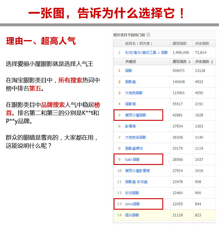Screen dimensions: 219x231
Task: Select the impression value 22055
Action: click(x=178, y=204)
